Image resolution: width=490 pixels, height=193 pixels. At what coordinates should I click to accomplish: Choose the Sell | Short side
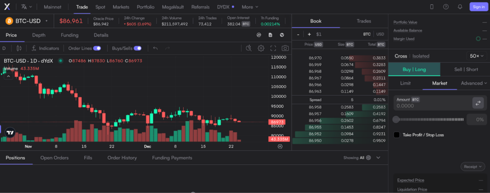[466, 70]
